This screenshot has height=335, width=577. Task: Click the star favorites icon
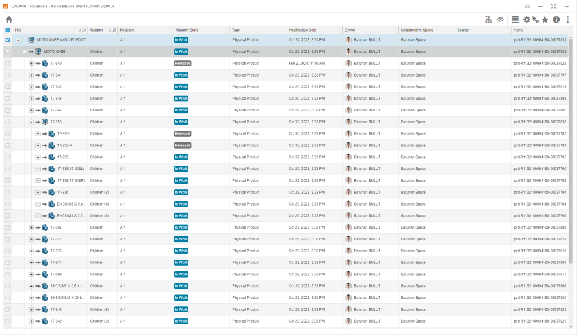point(545,20)
